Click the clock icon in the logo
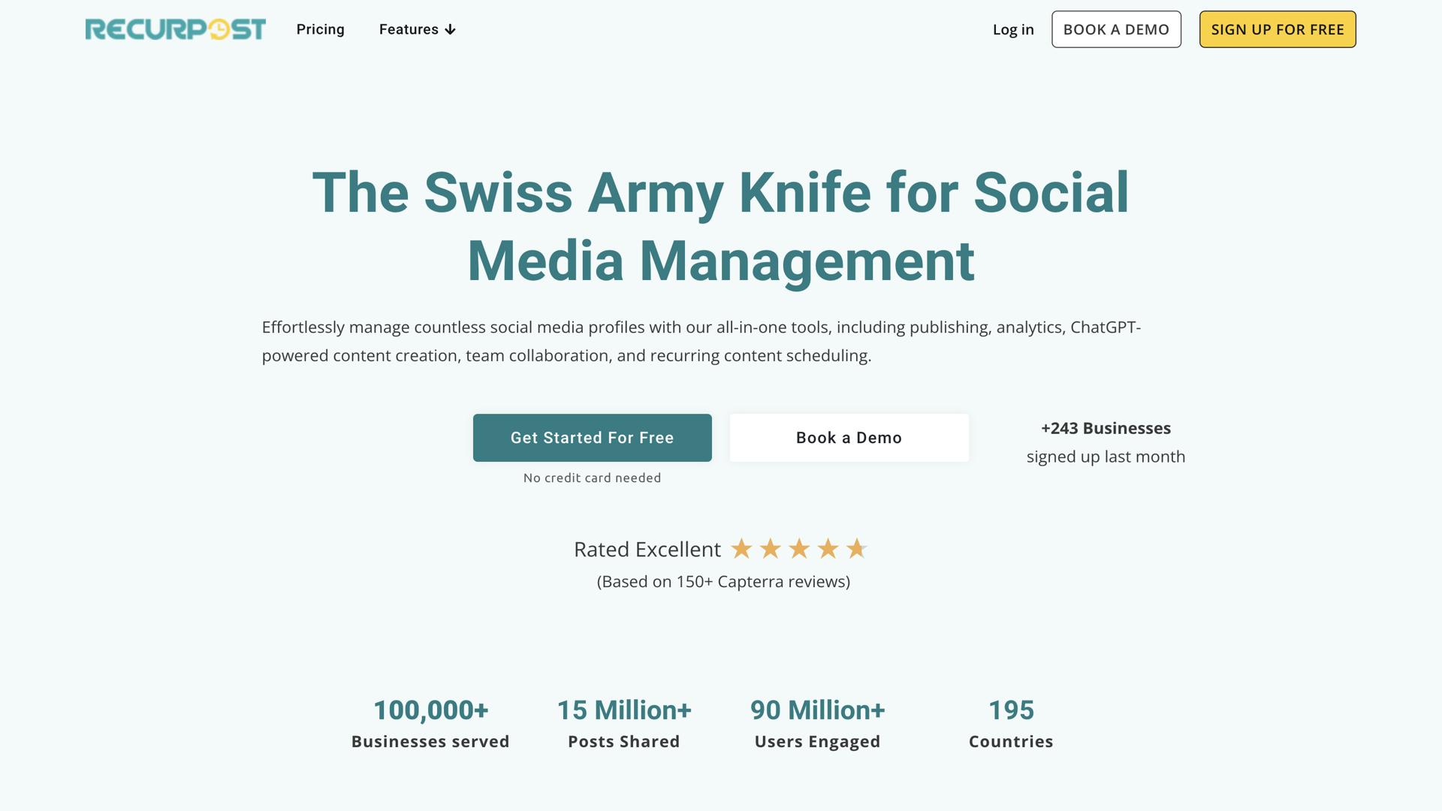The height and width of the screenshot is (811, 1442). pos(219,29)
